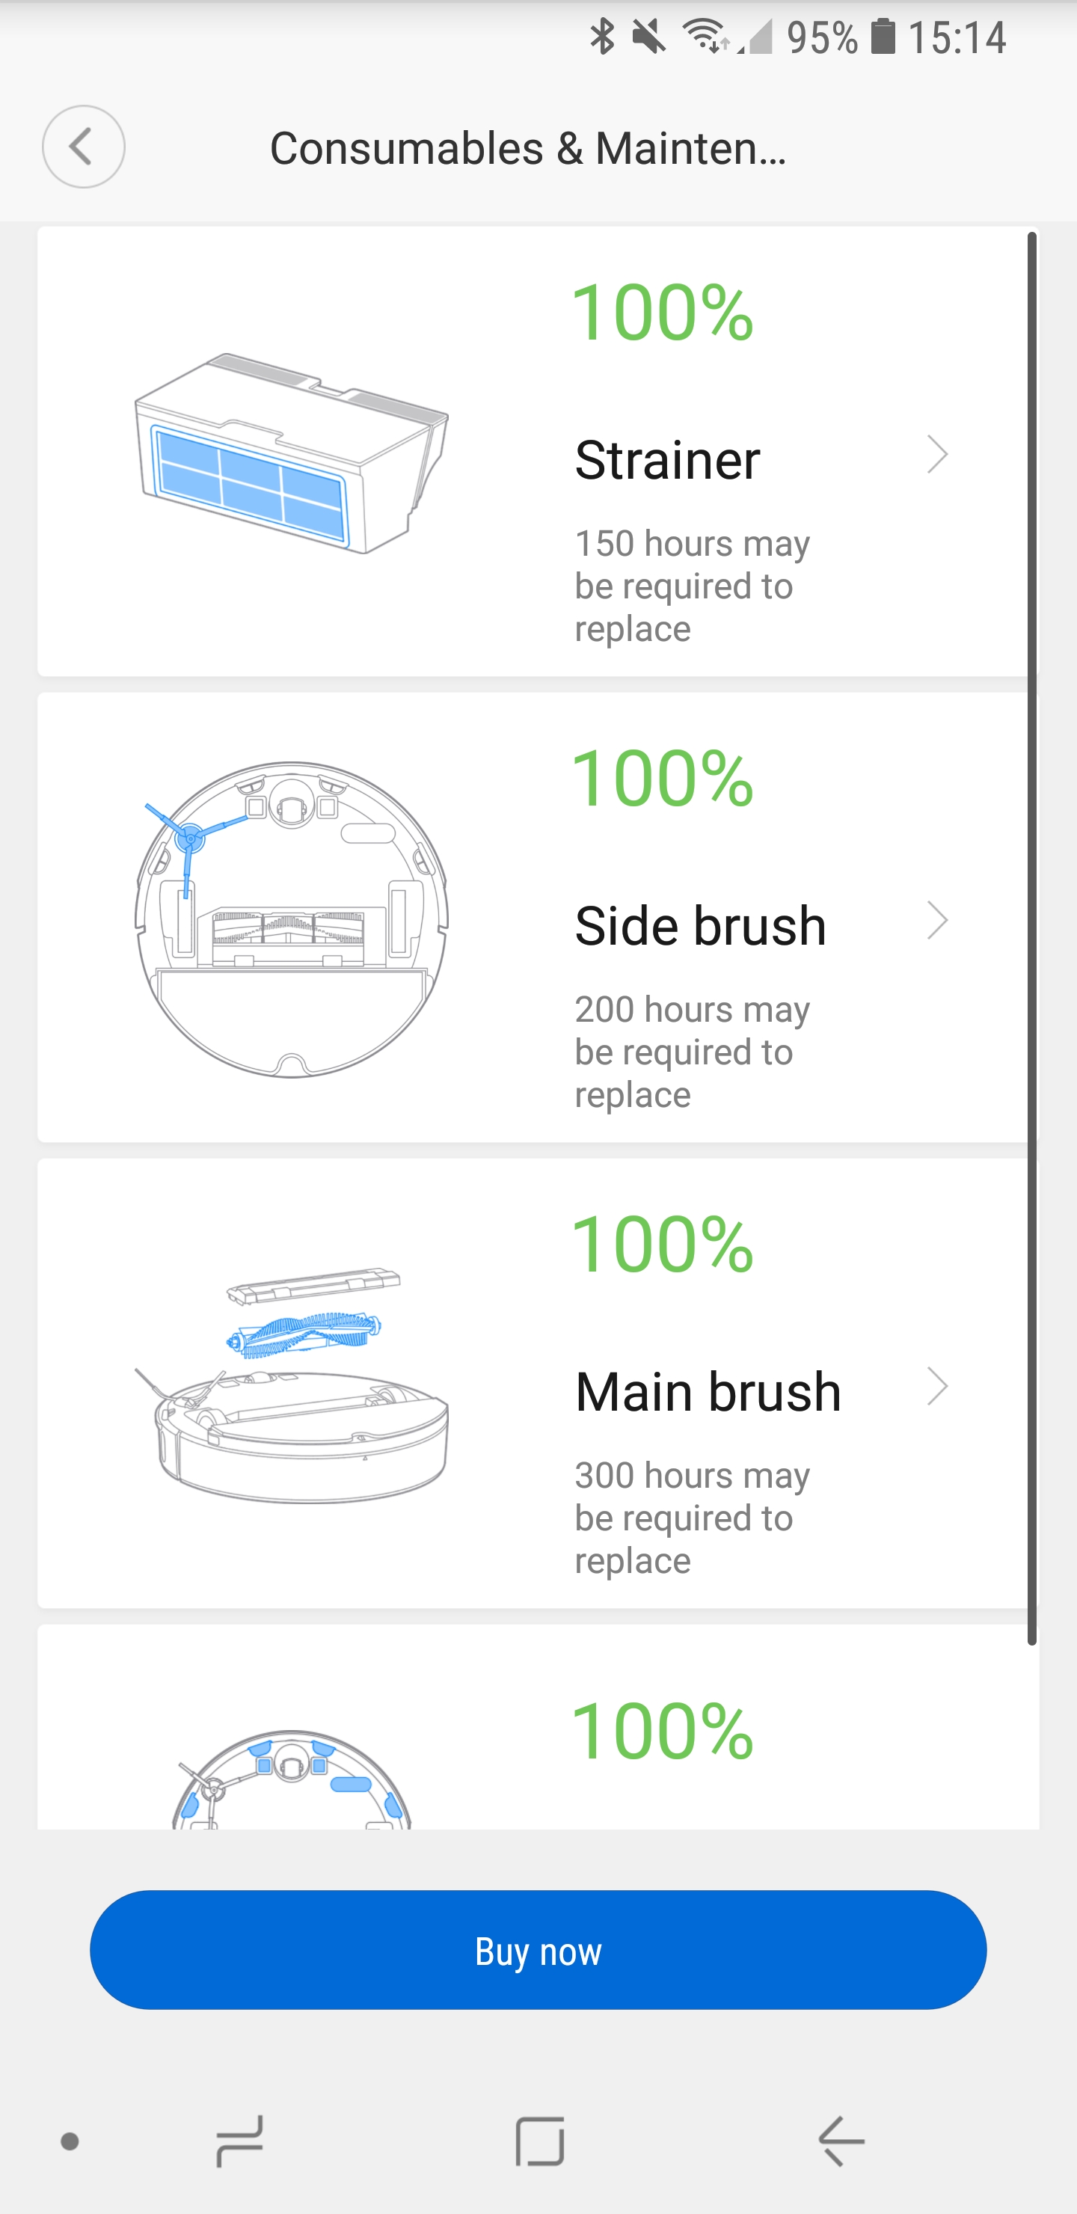This screenshot has width=1077, height=2214.
Task: Tap the Strainer filter illustration
Action: point(292,453)
